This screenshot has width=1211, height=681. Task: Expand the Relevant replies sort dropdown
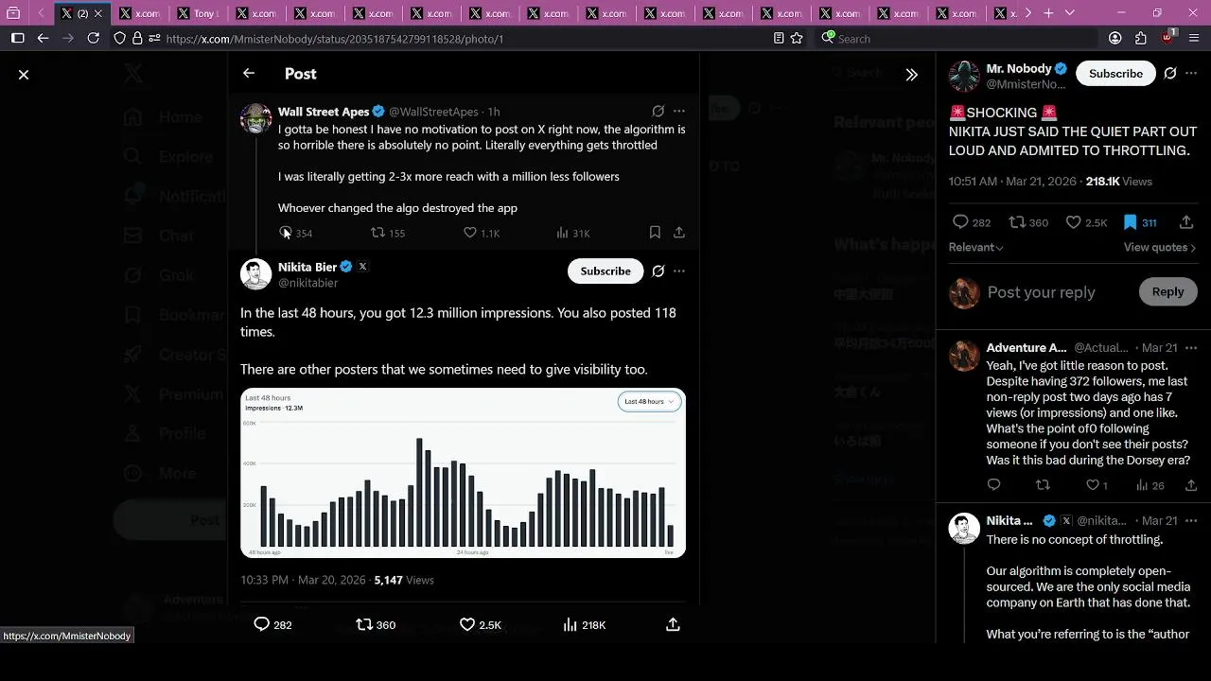(x=975, y=247)
